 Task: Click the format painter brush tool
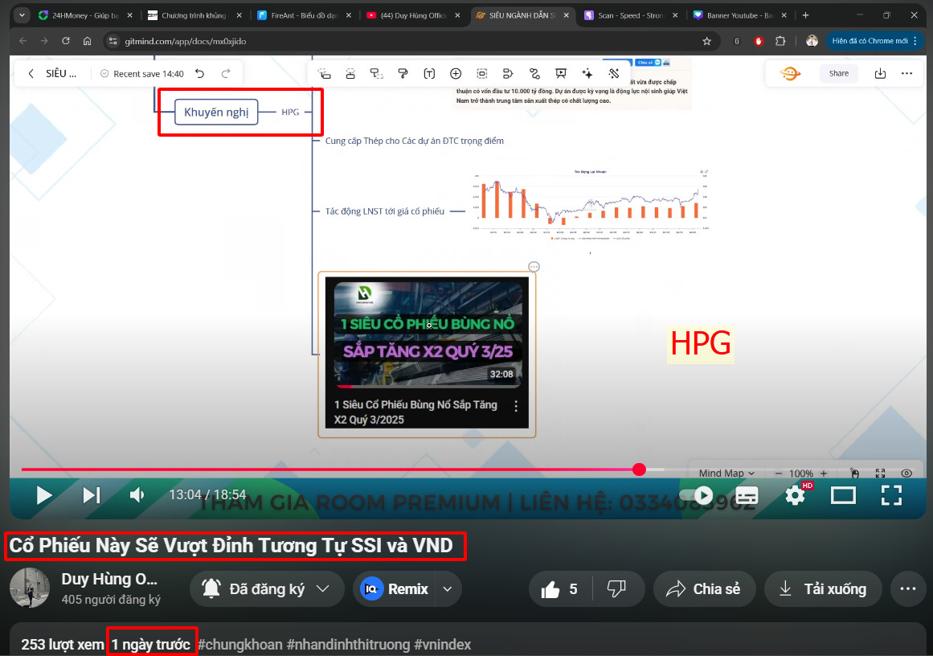(x=403, y=74)
